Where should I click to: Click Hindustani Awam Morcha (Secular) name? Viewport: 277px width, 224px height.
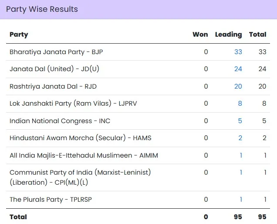click(x=80, y=138)
